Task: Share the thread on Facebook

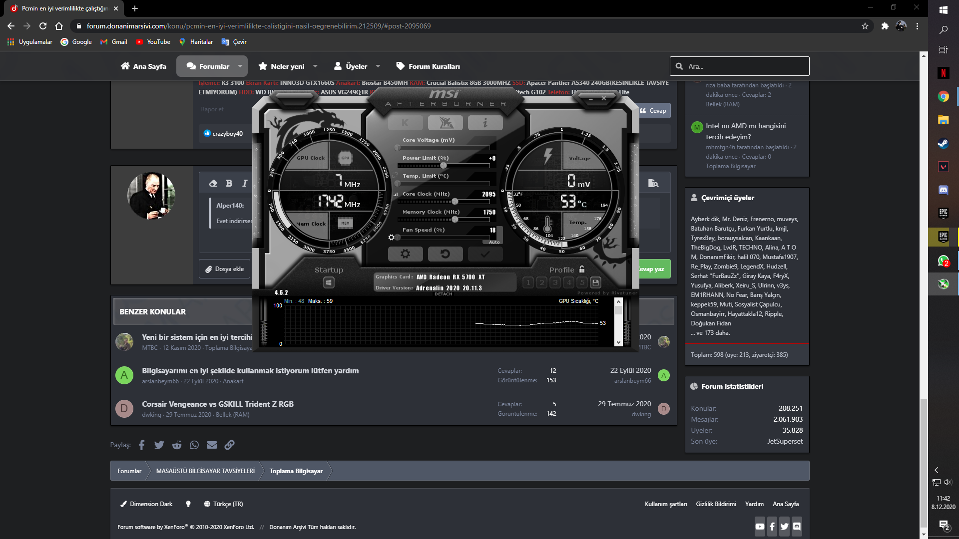Action: tap(142, 445)
